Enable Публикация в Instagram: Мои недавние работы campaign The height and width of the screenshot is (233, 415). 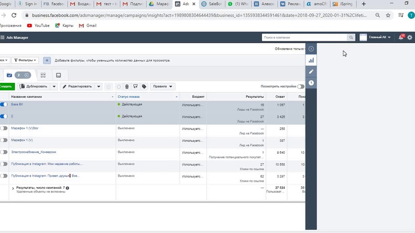point(4,164)
